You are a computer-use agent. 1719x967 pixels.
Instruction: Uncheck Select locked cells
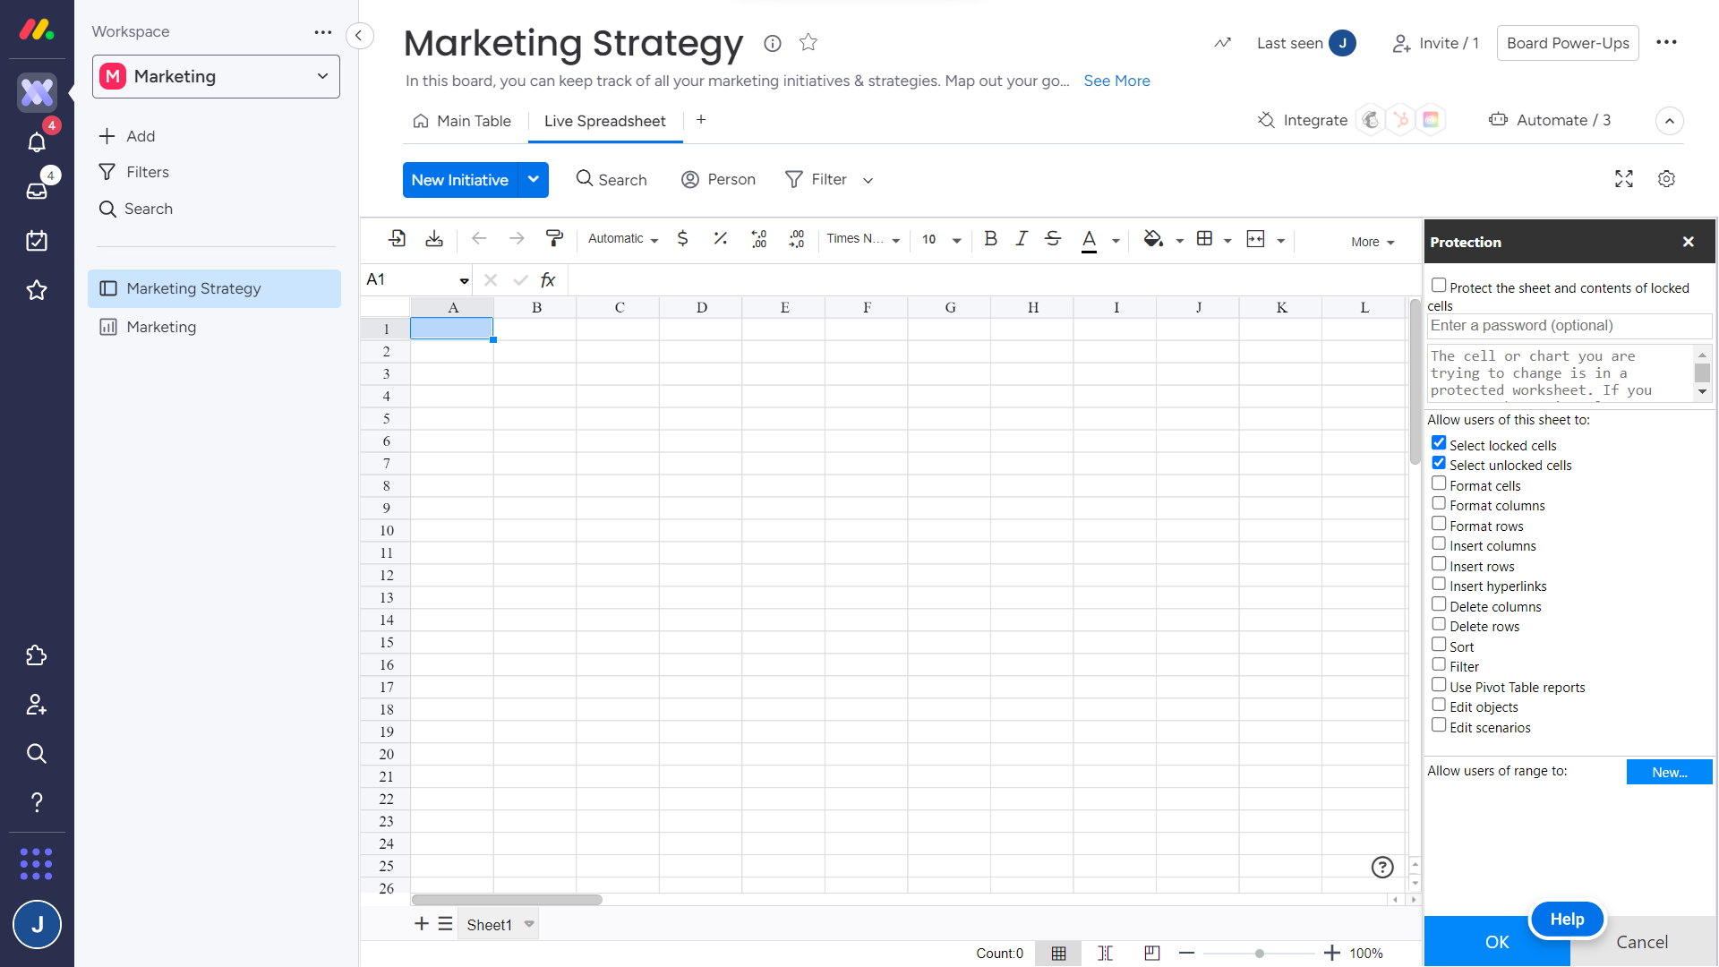1439,443
